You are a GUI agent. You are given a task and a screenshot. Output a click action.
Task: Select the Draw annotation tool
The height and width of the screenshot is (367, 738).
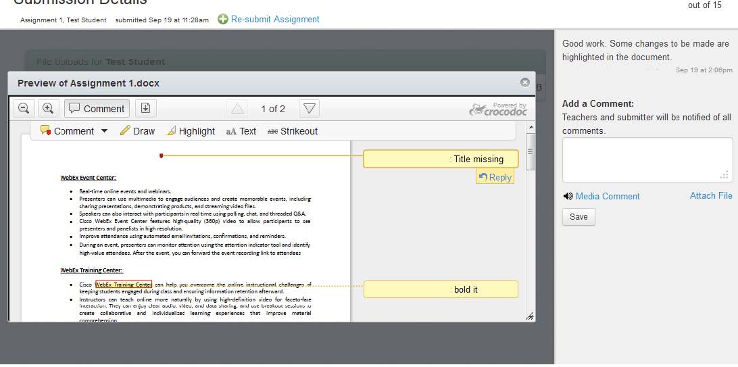coord(137,131)
